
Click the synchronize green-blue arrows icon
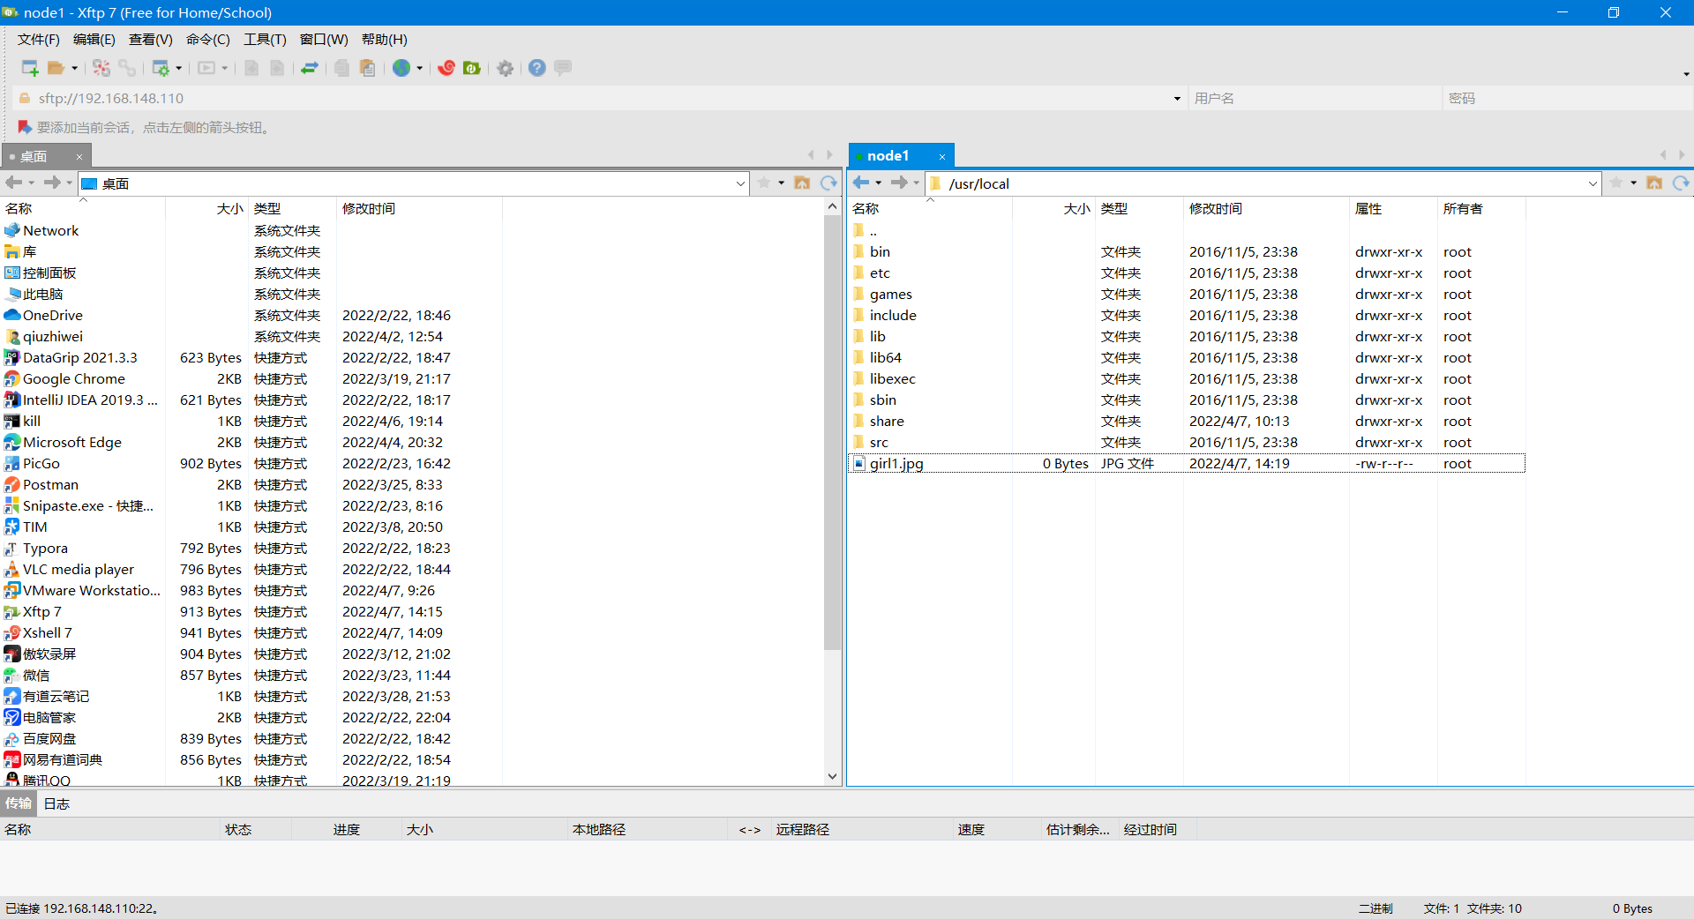310,68
